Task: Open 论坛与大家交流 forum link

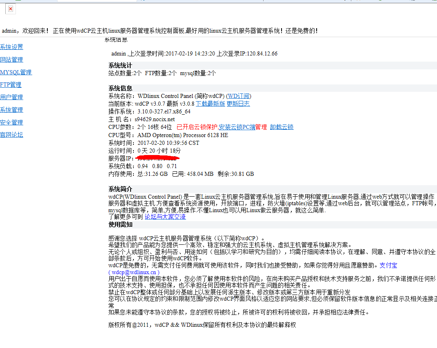Action: click(x=165, y=217)
